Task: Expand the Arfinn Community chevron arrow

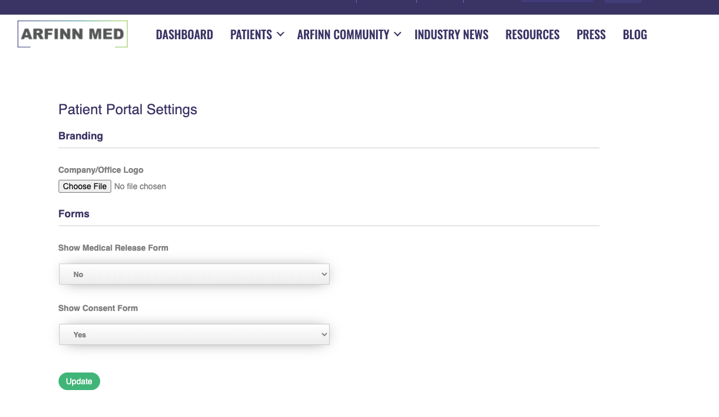Action: (x=398, y=35)
